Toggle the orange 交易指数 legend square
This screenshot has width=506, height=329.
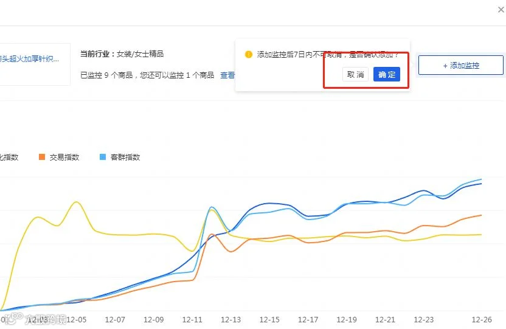click(42, 157)
